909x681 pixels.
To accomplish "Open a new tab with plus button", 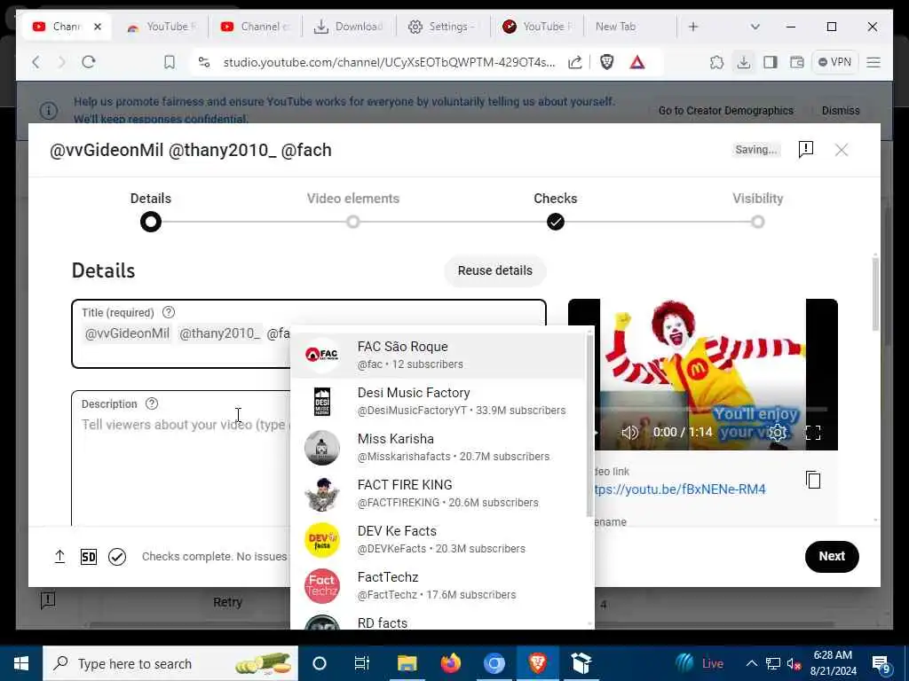I will coord(692,27).
